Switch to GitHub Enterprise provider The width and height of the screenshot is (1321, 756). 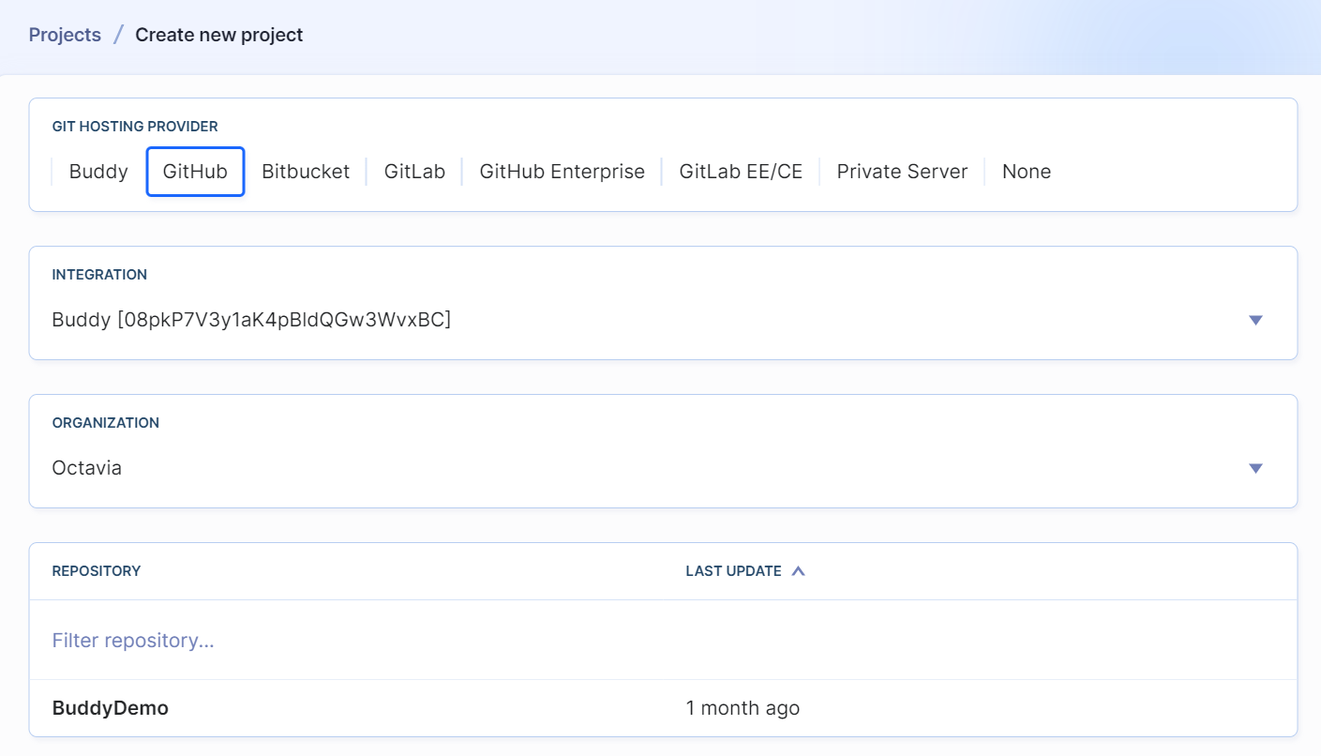563,172
